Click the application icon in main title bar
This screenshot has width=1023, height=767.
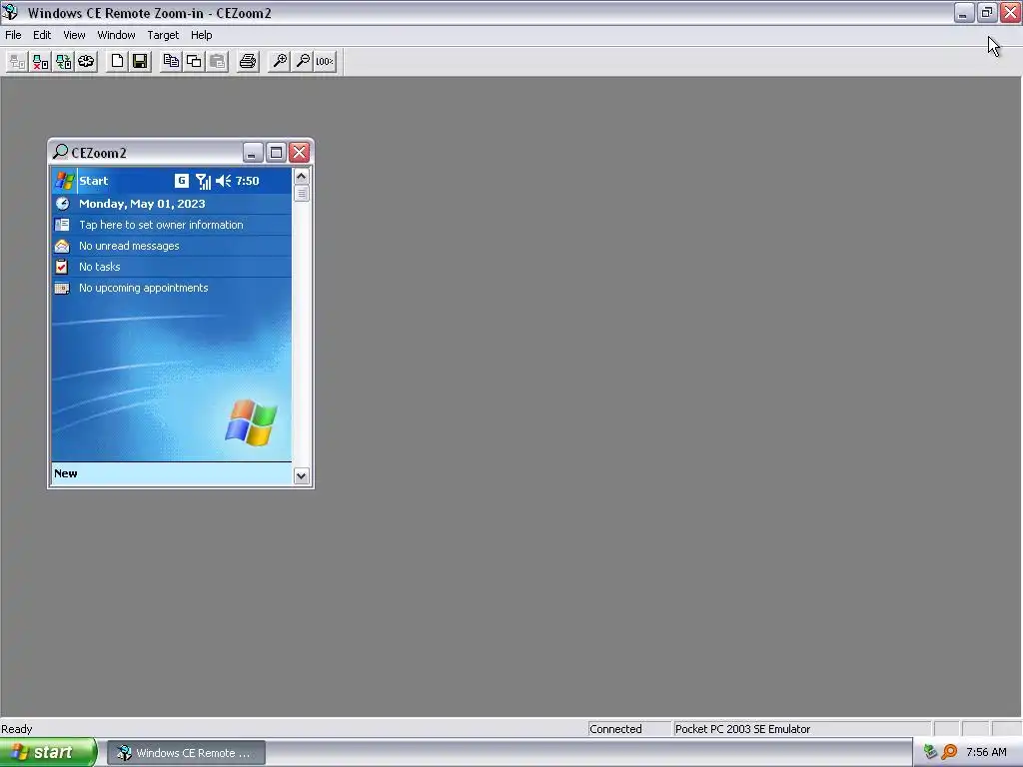10,12
